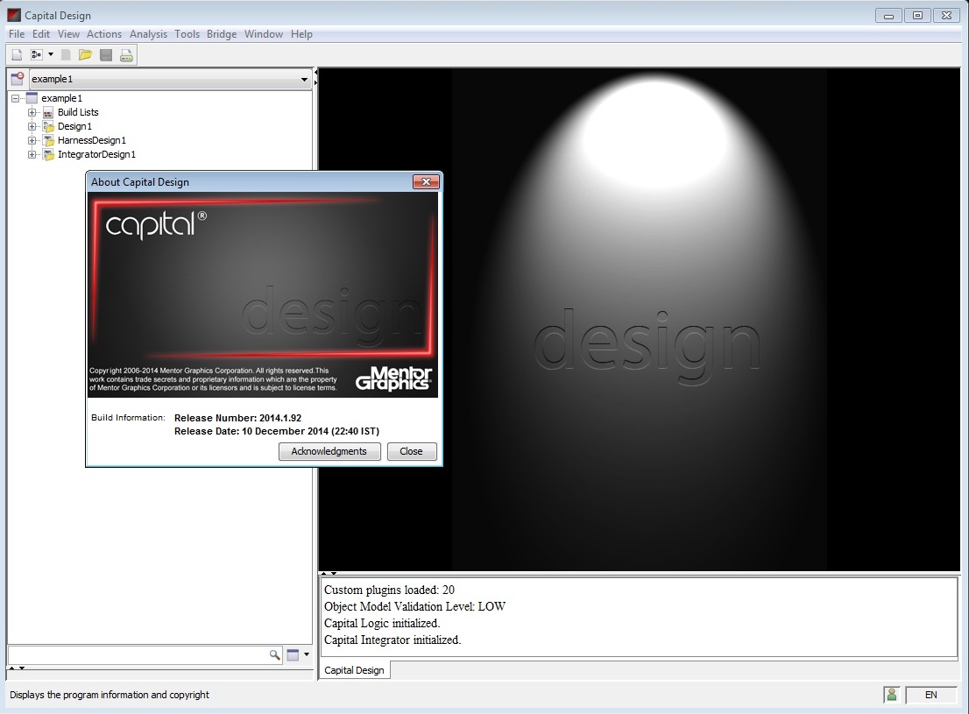Click the Acknowledgments button in the About dialog
The image size is (969, 714).
(329, 451)
